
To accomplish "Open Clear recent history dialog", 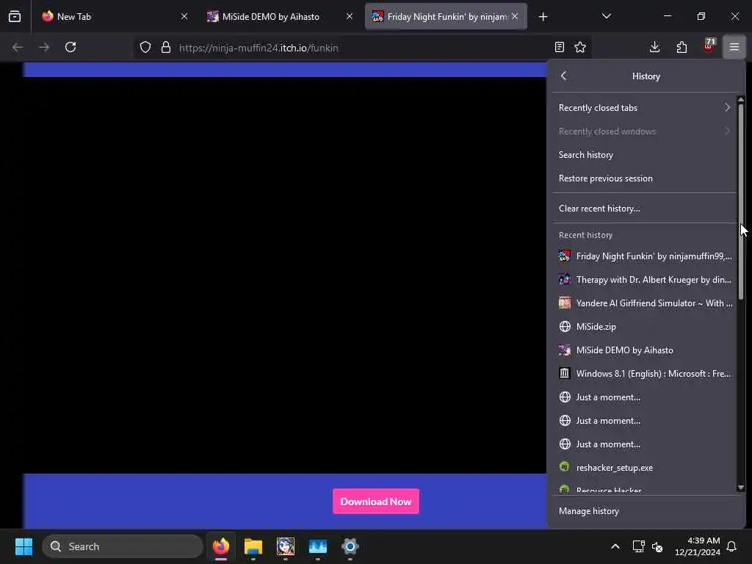I will pyautogui.click(x=644, y=209).
